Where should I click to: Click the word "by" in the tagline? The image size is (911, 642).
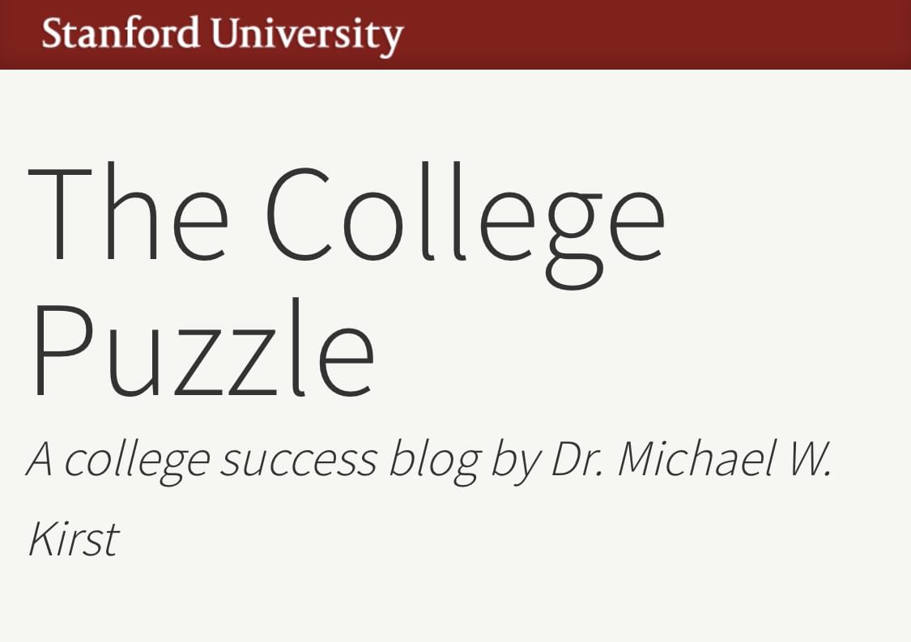(x=516, y=462)
